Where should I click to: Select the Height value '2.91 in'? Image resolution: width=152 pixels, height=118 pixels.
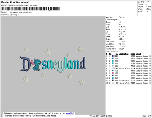pyautogui.click(x=148, y=7)
